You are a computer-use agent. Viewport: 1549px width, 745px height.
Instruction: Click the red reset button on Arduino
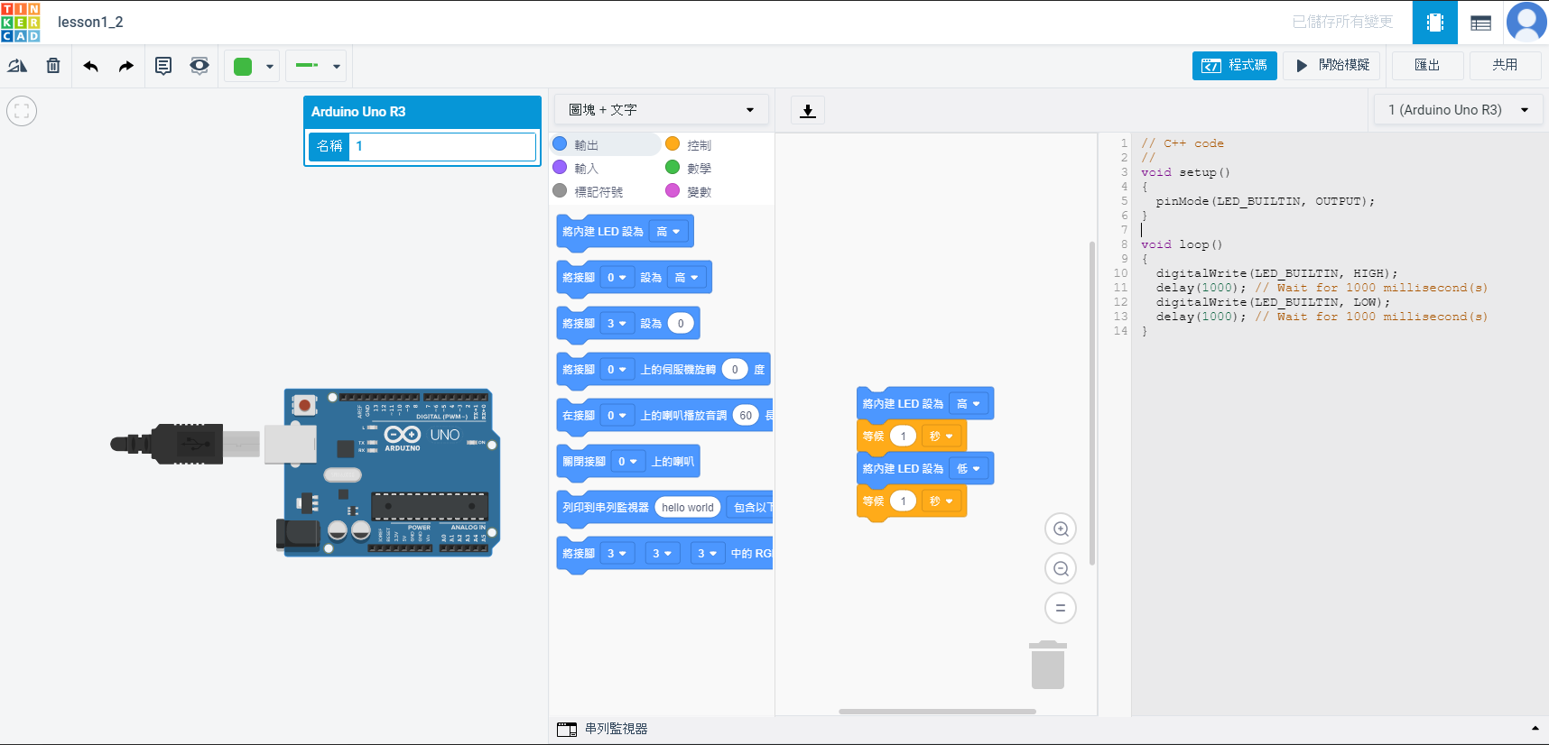pyautogui.click(x=305, y=406)
